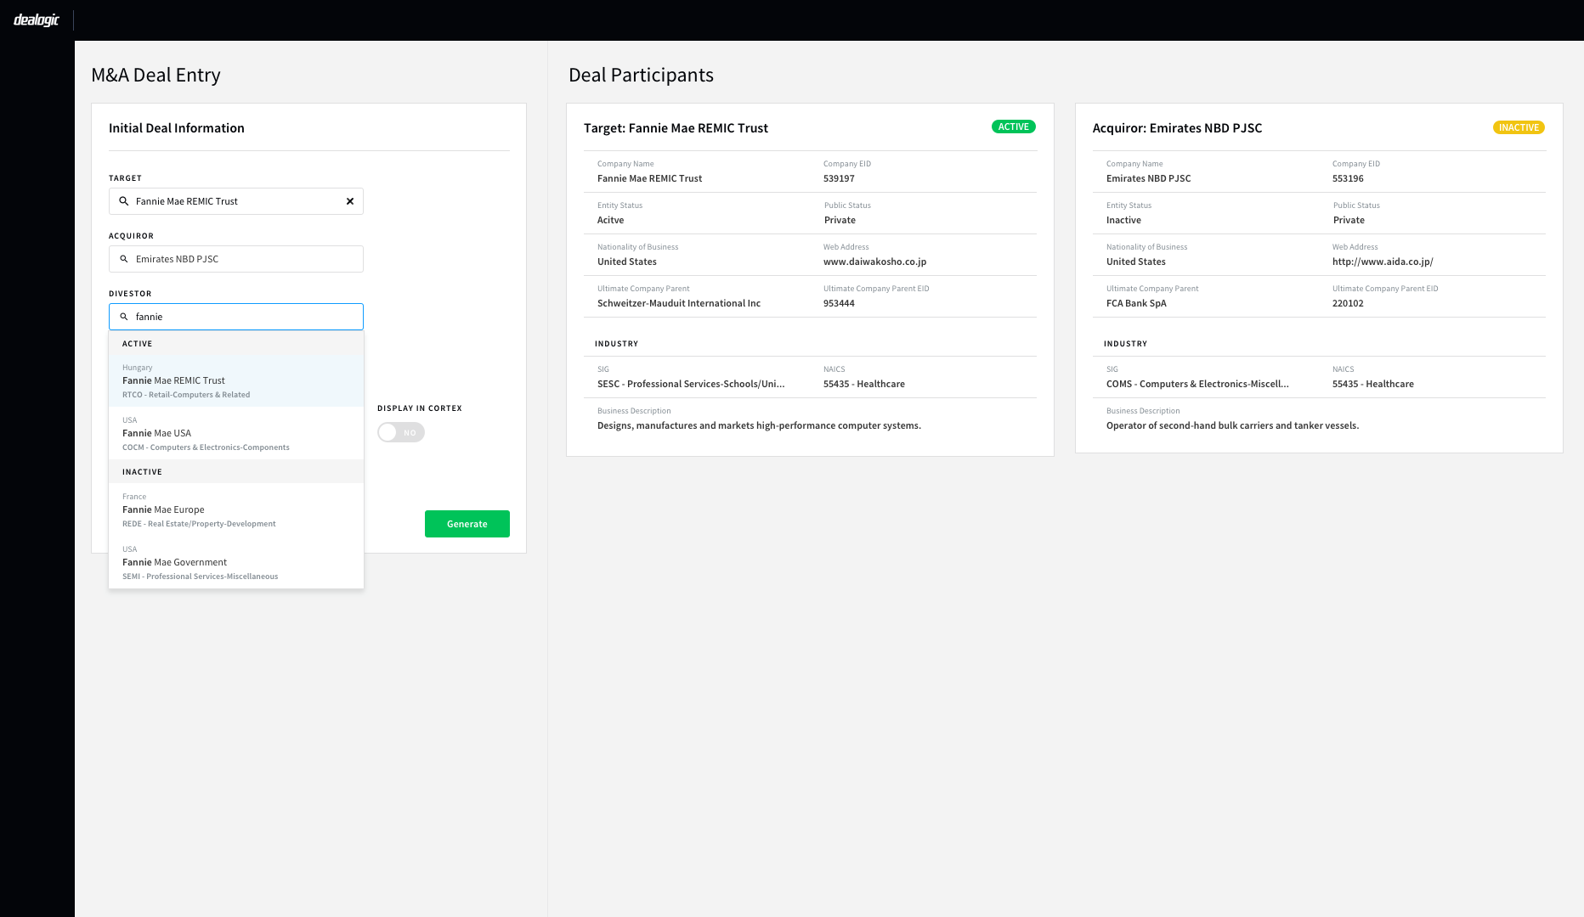The width and height of the screenshot is (1584, 917).
Task: Toggle the Display in Cortex switch
Action: (x=400, y=432)
